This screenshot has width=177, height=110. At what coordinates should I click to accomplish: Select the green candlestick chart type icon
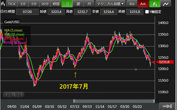point(155,4)
